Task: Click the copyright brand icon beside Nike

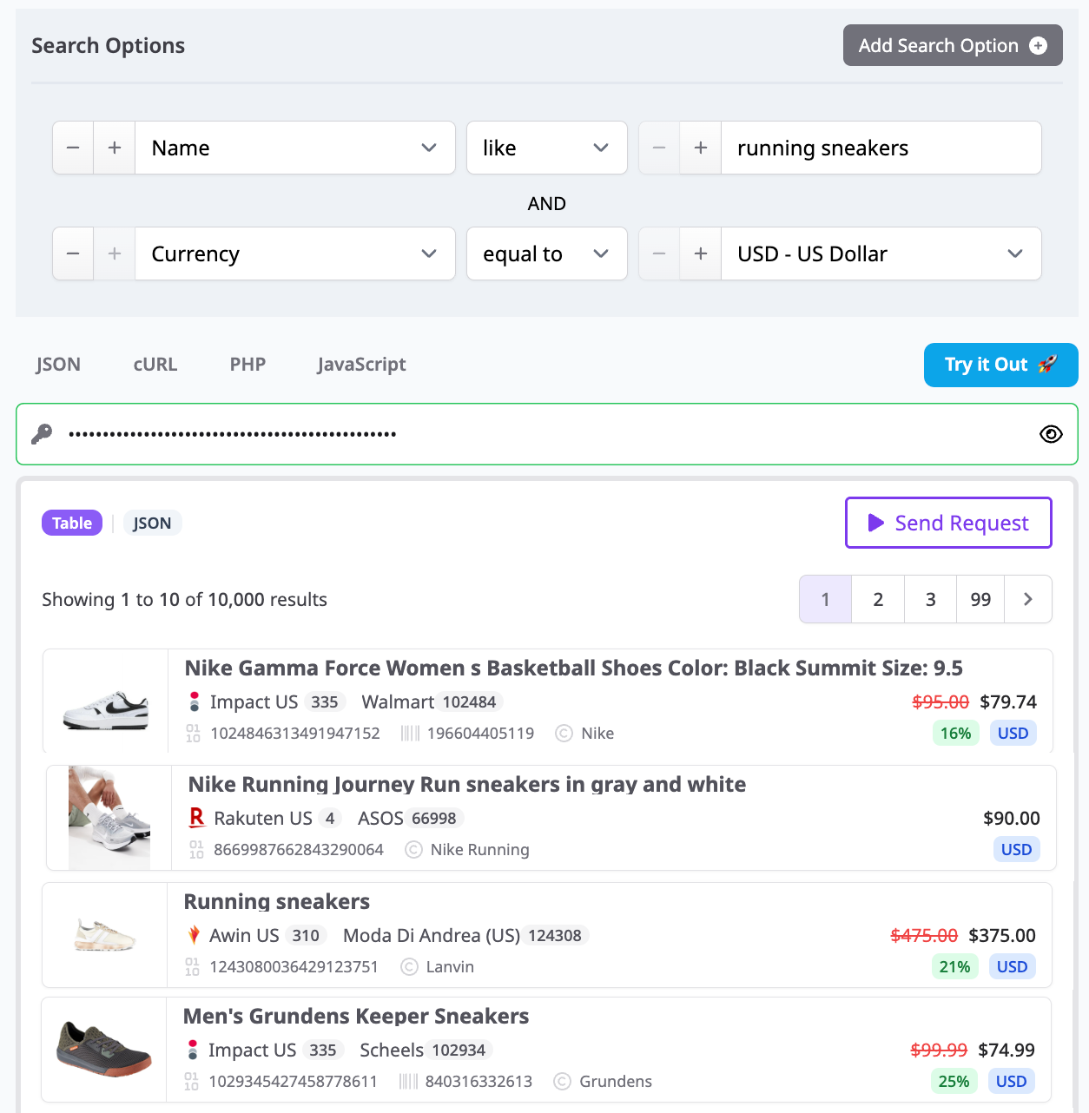Action: coord(564,734)
